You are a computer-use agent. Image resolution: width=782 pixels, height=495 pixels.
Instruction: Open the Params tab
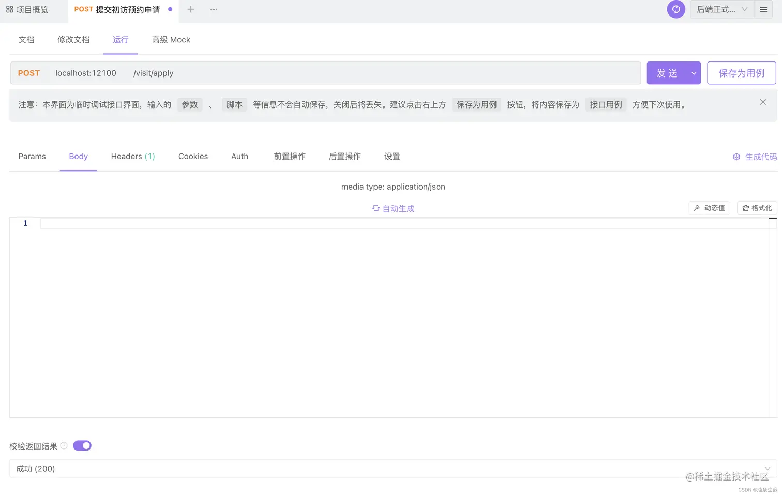[x=32, y=157]
